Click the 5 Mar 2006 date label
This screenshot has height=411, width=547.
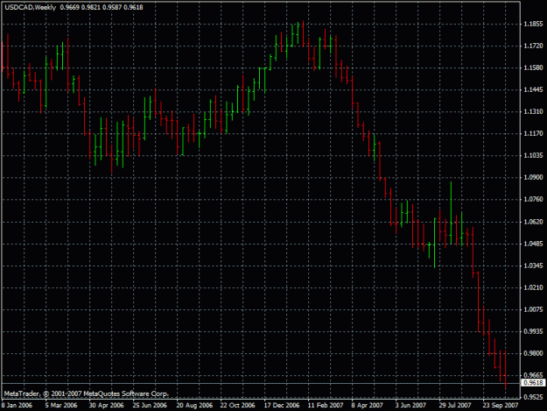click(61, 406)
